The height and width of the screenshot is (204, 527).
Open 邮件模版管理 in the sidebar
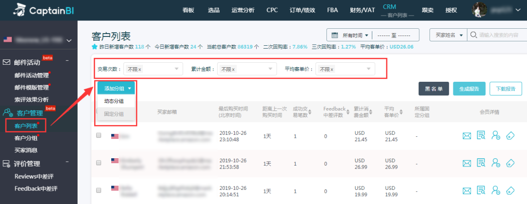(x=32, y=88)
